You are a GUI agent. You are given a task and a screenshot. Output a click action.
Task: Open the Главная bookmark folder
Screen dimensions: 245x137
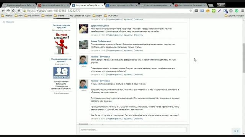[7, 16]
